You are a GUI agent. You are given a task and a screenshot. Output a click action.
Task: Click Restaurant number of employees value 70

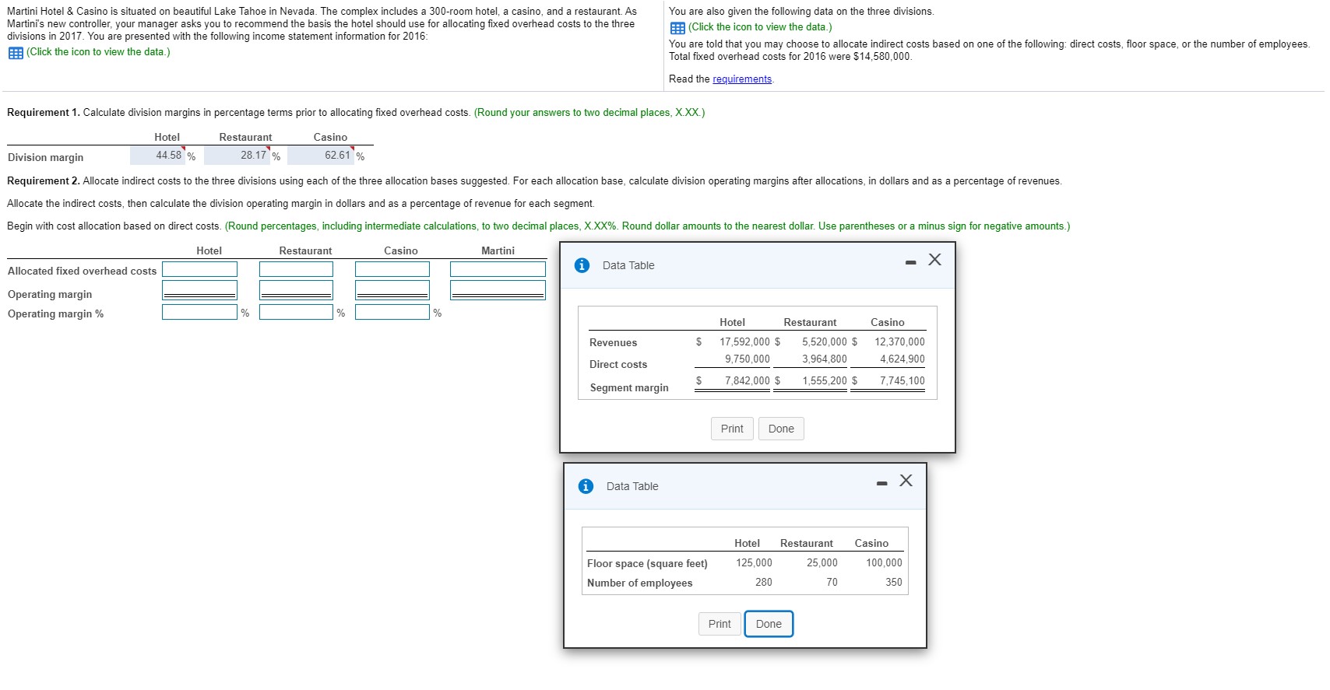[832, 583]
